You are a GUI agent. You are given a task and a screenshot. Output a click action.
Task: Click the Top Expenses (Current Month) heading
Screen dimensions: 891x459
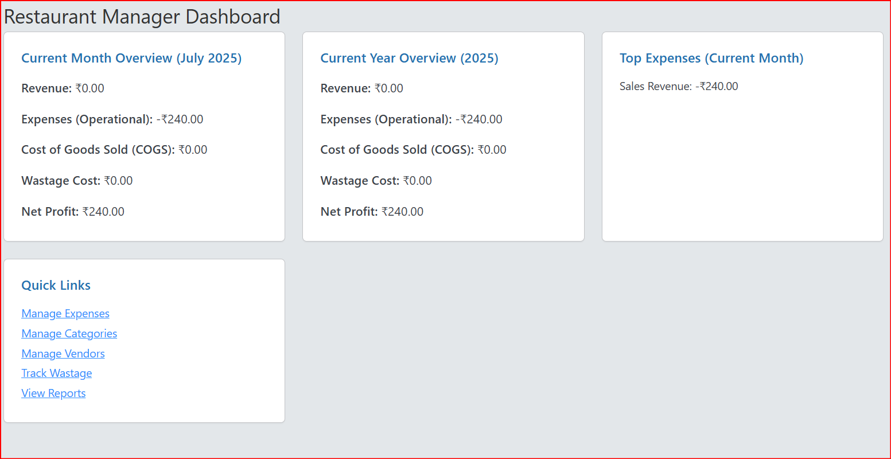(711, 58)
